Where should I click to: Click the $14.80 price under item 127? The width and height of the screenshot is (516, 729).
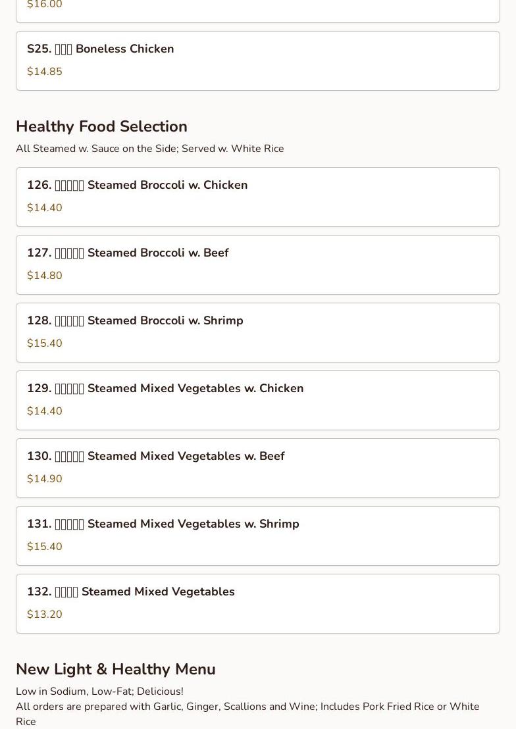click(45, 276)
